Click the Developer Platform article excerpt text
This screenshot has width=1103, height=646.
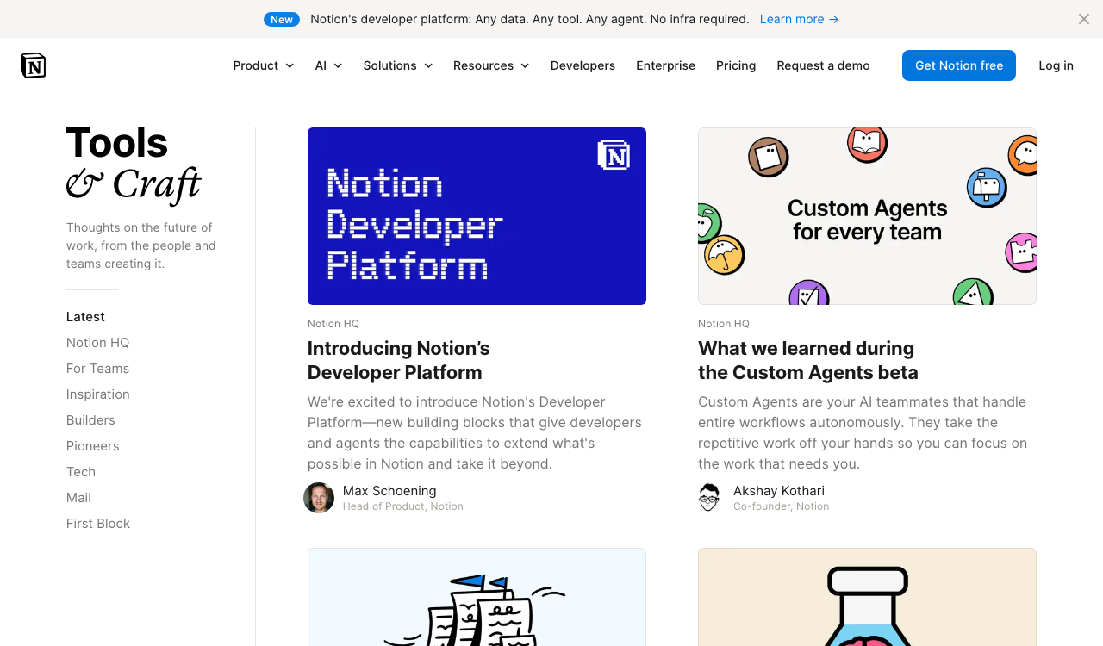(x=475, y=432)
